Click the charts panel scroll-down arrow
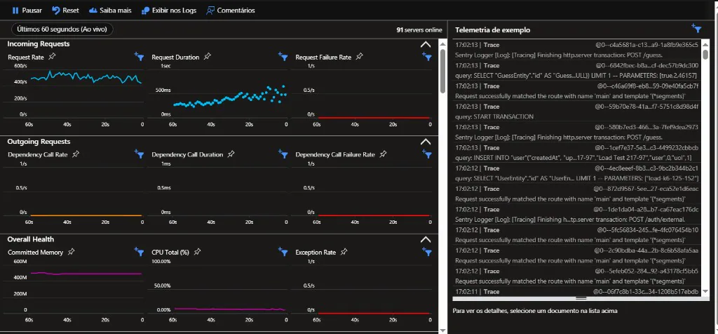The width and height of the screenshot is (718, 334). point(443,330)
